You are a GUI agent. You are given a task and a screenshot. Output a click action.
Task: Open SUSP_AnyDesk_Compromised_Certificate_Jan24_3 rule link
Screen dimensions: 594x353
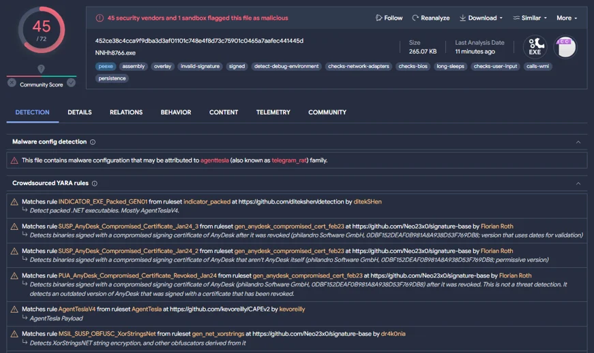pos(128,226)
